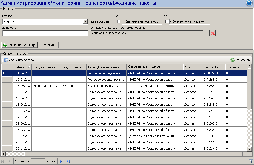Click the horizontal scrollbar thumb
This screenshot has height=165, width=254.
click(x=134, y=154)
